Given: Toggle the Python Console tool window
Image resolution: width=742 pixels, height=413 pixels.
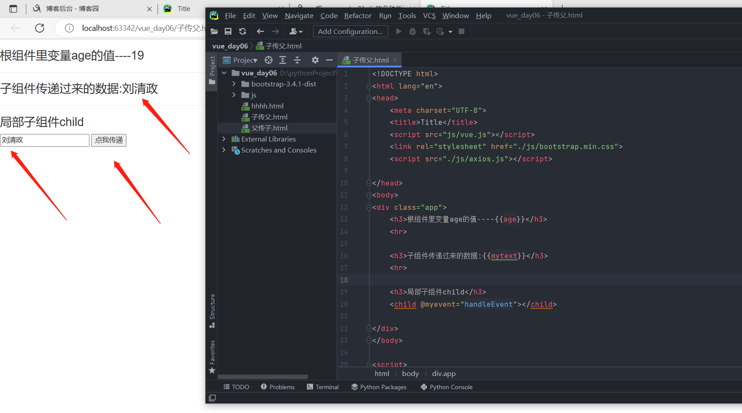Looking at the screenshot, I should [x=447, y=387].
